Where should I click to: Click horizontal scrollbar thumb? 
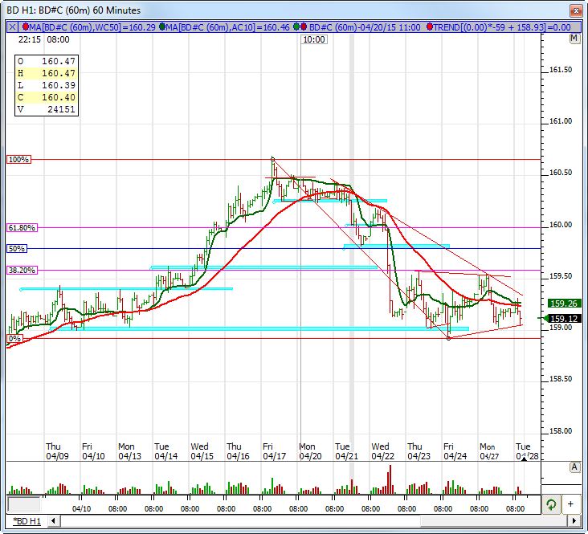pyautogui.click(x=493, y=521)
